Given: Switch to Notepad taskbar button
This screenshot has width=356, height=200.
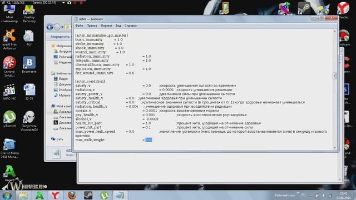Looking at the screenshot, I should pyautogui.click(x=120, y=195).
